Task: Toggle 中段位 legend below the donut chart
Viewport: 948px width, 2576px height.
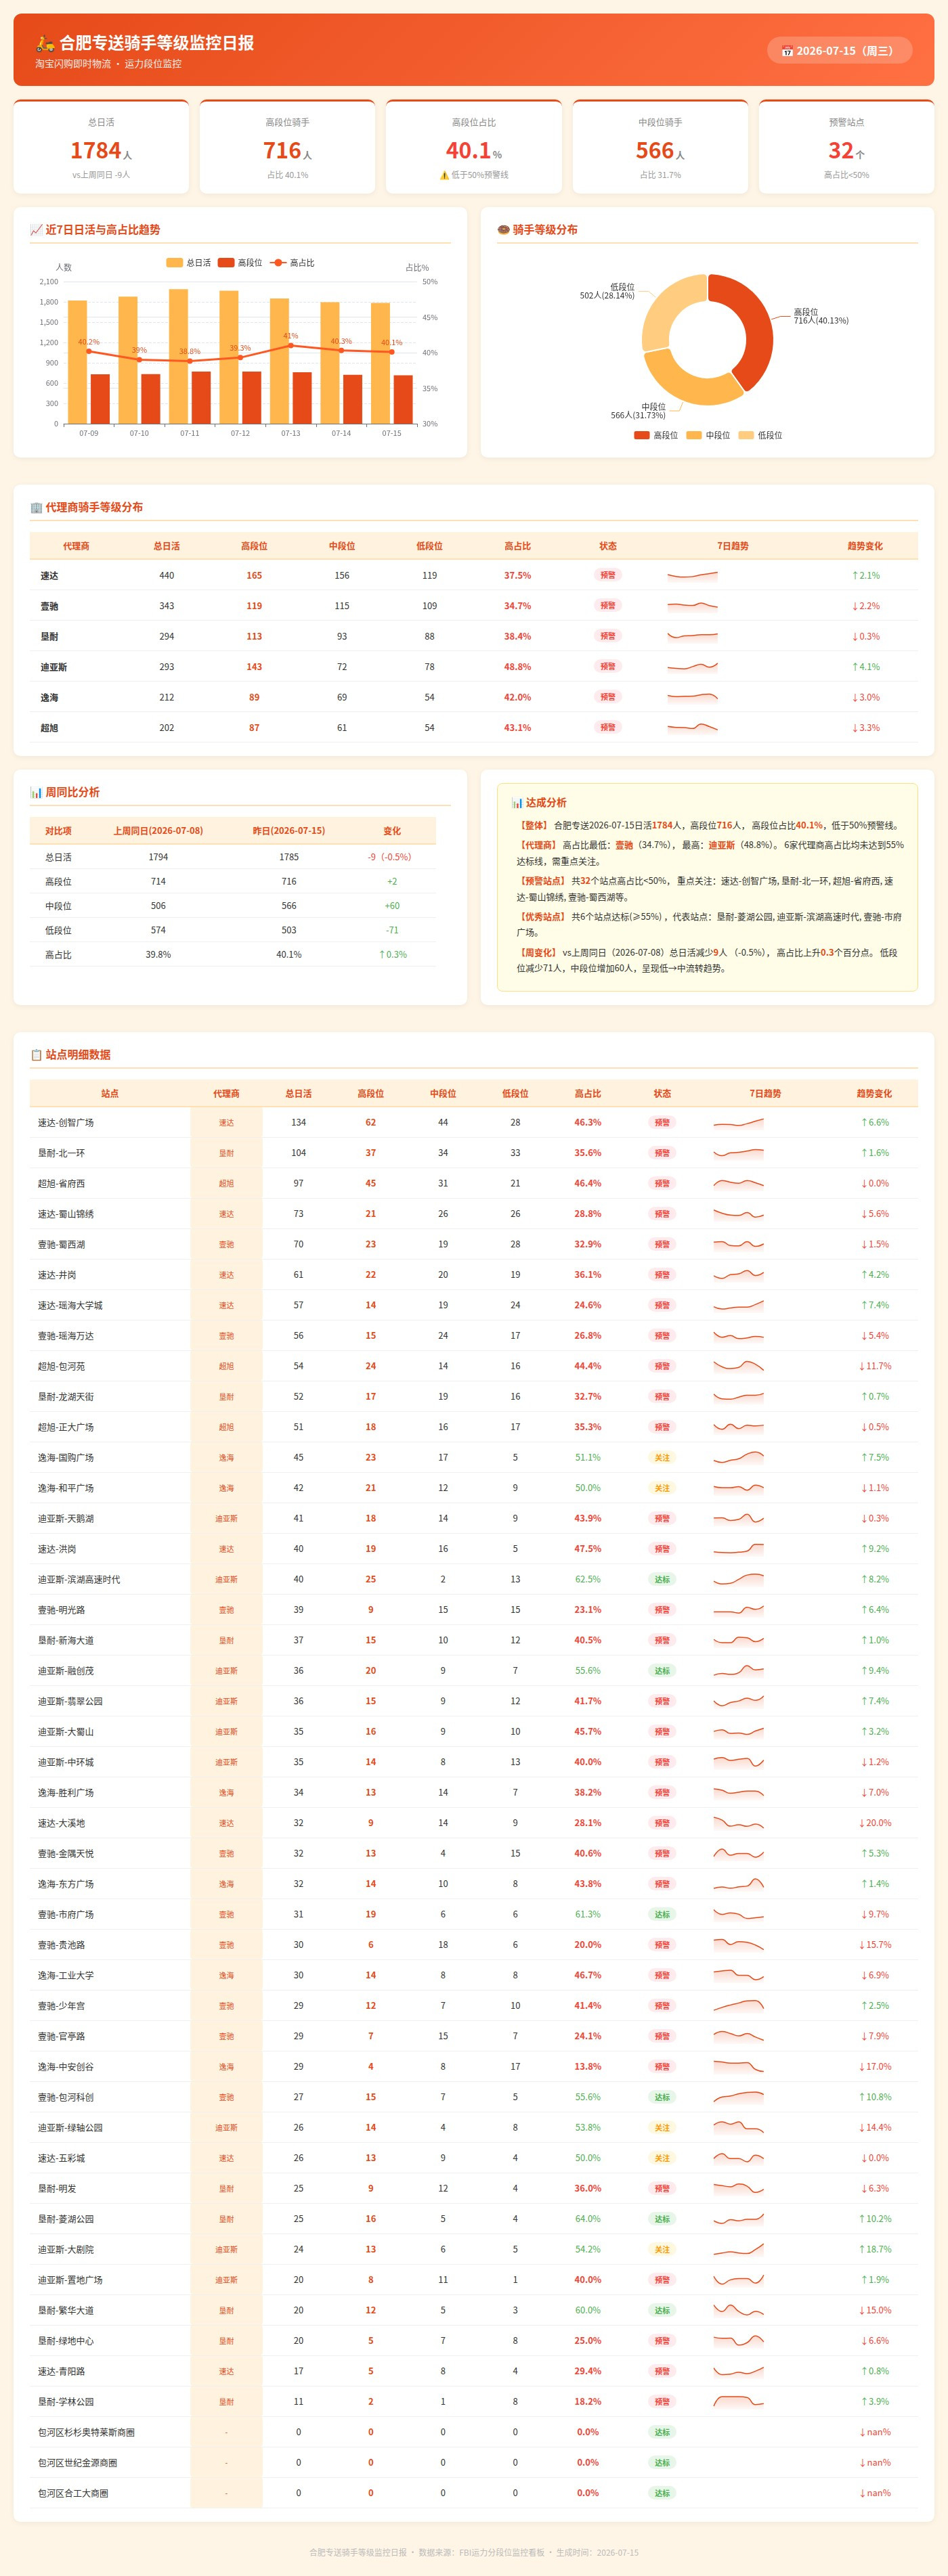Action: click(x=708, y=435)
